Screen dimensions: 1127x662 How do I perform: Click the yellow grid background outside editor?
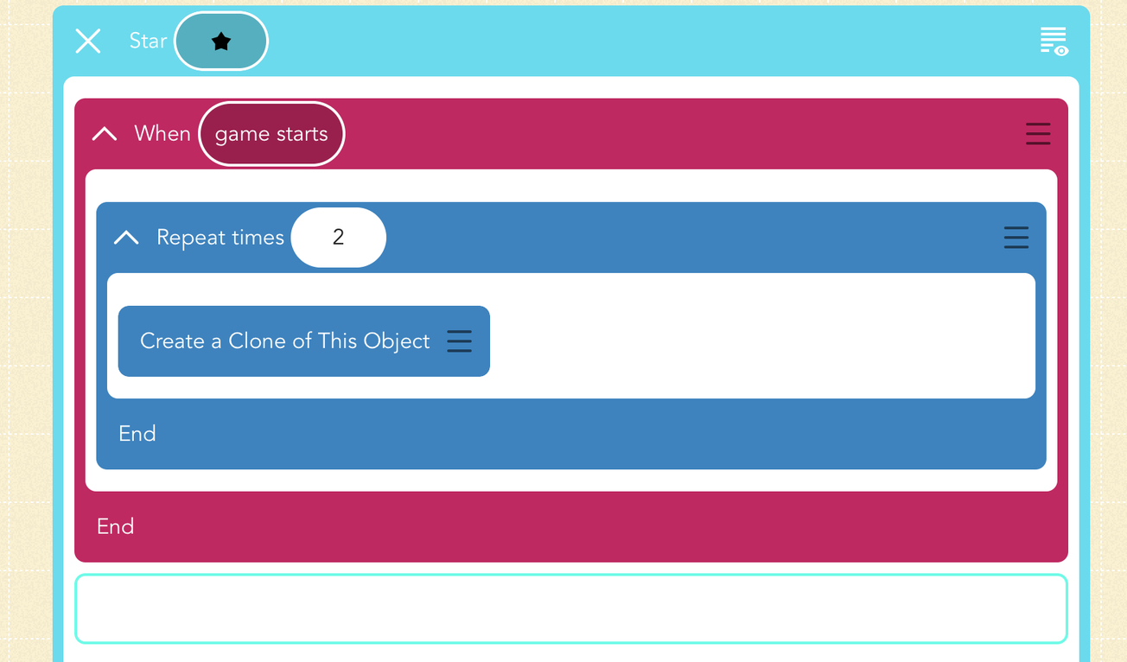pyautogui.click(x=24, y=346)
